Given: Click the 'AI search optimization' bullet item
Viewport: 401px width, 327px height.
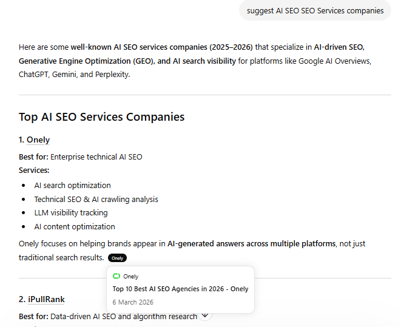Looking at the screenshot, I should [72, 186].
